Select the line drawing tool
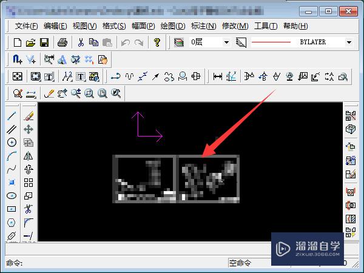The width and height of the screenshot is (364, 273). (x=12, y=116)
